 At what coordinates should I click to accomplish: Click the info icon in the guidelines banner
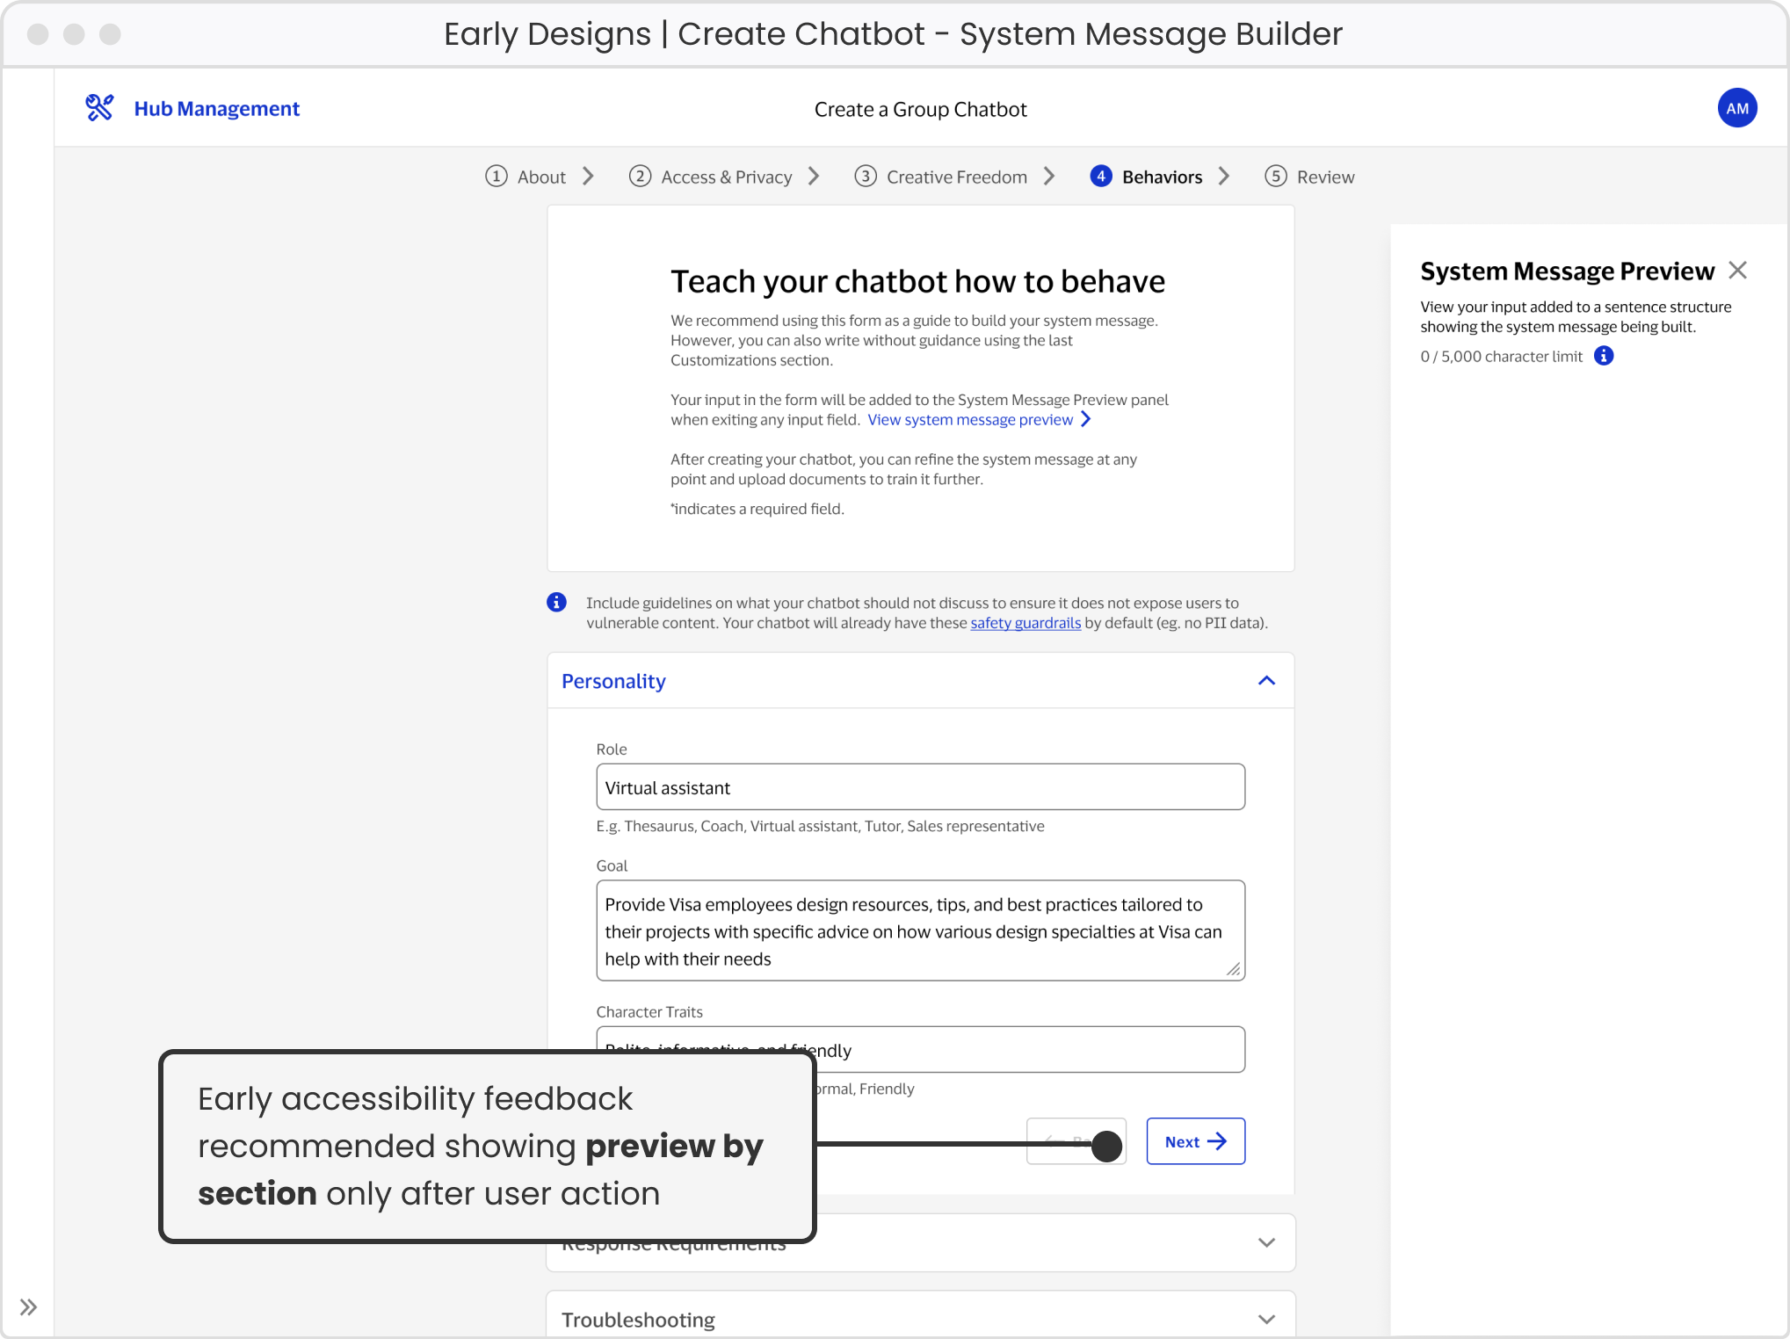tap(556, 602)
